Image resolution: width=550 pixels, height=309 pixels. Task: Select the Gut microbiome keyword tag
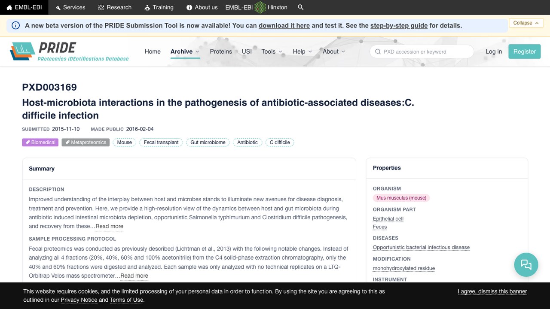click(x=208, y=142)
